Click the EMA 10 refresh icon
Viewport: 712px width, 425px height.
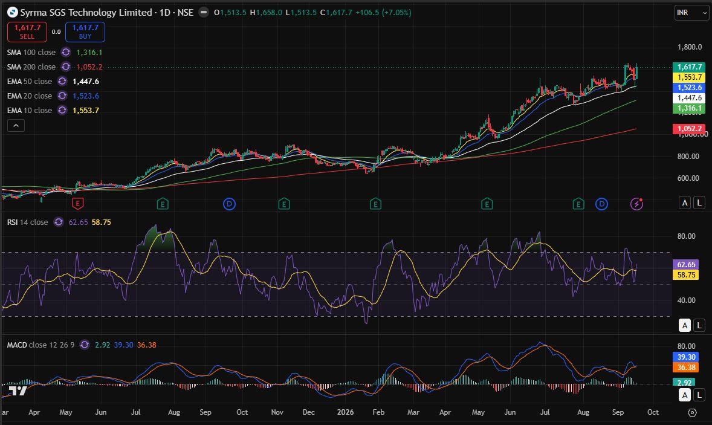62,111
